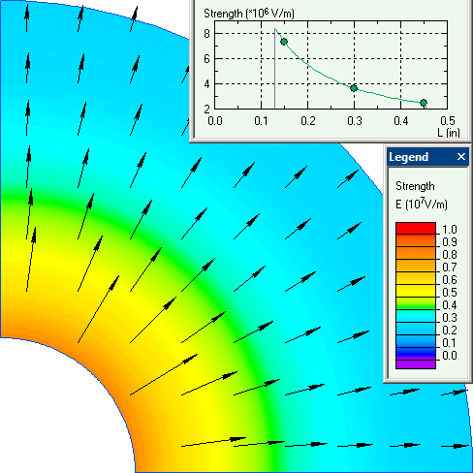The height and width of the screenshot is (473, 473).
Task: Close the Legend panel
Action: click(461, 157)
